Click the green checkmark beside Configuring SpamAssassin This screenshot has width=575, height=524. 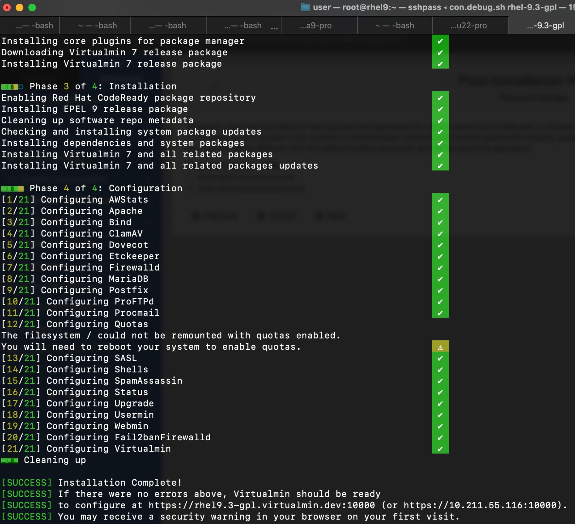click(440, 381)
